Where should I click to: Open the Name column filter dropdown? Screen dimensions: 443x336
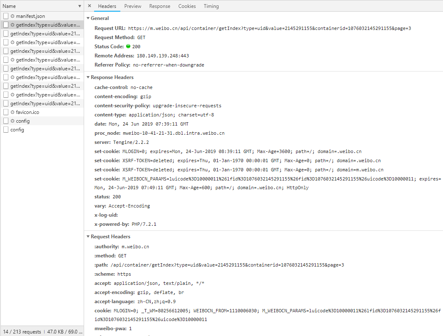(79, 6)
